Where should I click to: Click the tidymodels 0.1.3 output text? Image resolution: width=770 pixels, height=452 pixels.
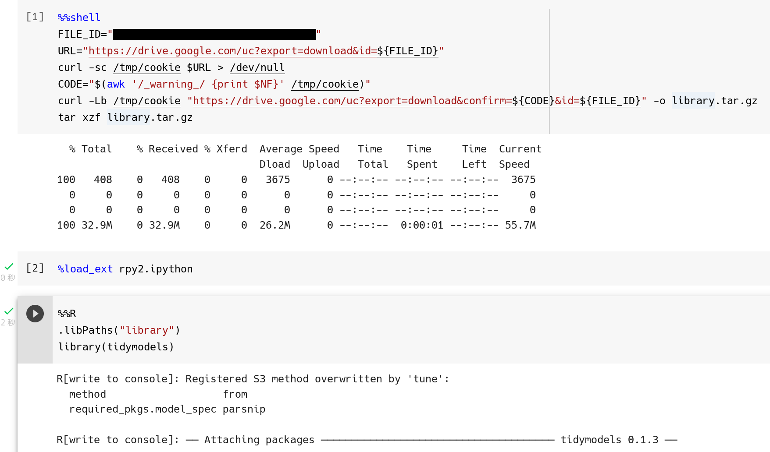point(610,440)
